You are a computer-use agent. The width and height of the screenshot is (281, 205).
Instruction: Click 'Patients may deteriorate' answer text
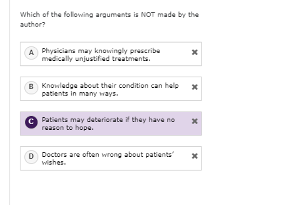tap(82, 120)
